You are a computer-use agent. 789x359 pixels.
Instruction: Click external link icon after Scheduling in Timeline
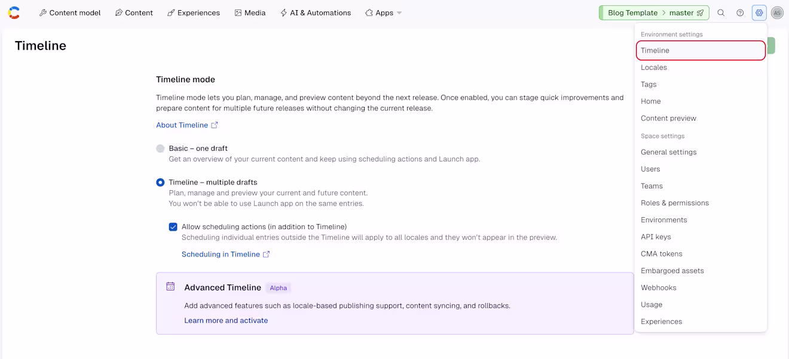[x=267, y=254]
